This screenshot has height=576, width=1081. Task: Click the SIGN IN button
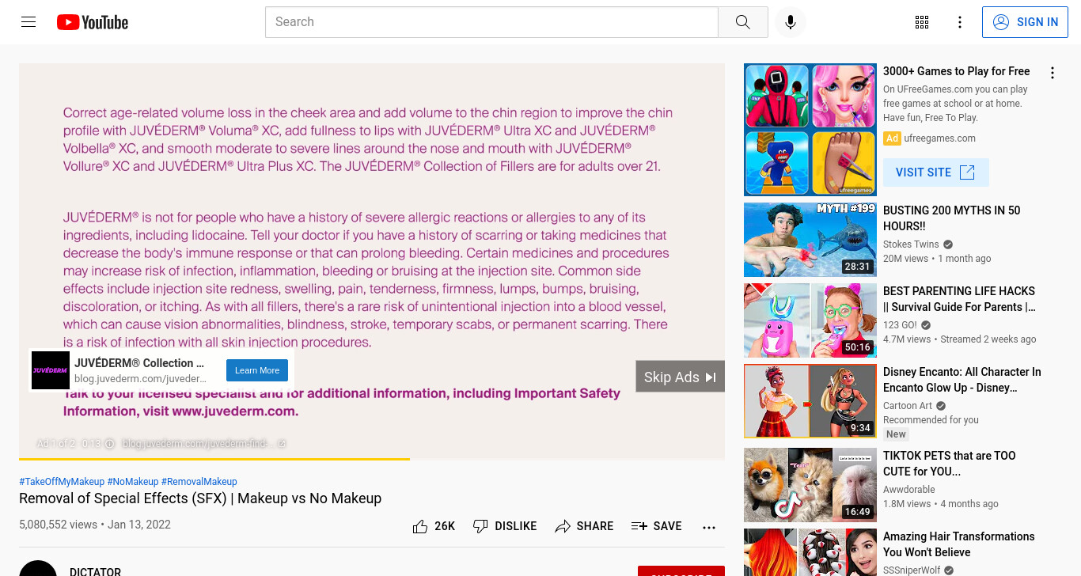coord(1025,22)
